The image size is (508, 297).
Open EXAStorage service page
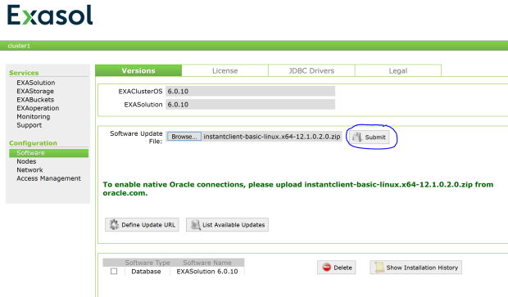click(35, 91)
